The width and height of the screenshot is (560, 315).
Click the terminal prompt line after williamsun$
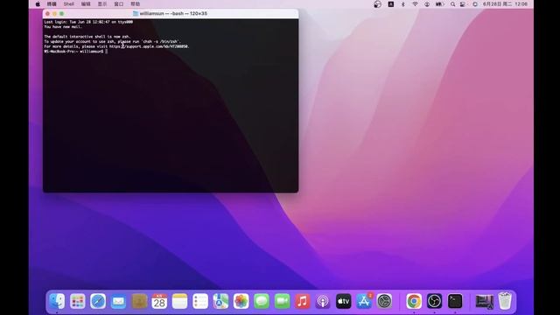(107, 52)
